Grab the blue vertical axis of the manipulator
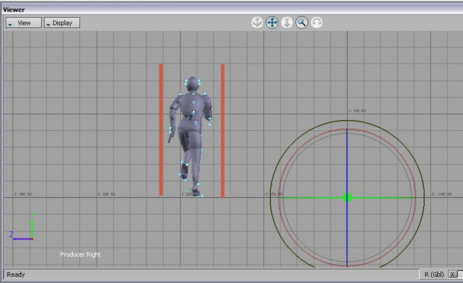This screenshot has width=463, height=283. point(347,156)
